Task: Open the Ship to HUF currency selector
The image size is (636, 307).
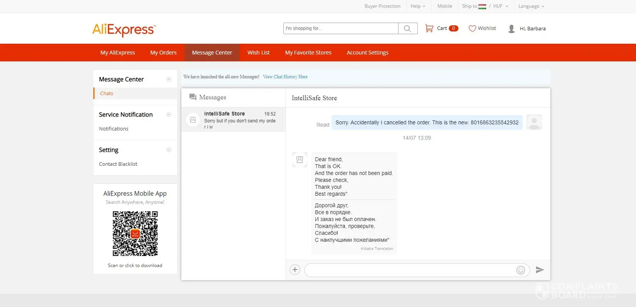Action: [x=485, y=6]
